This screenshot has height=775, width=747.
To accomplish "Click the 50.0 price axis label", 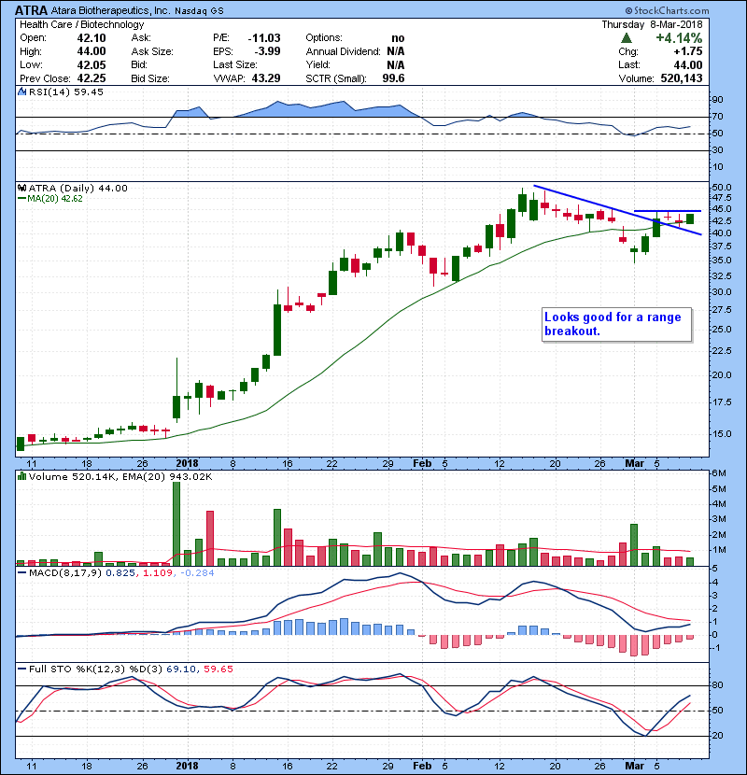I will pos(721,188).
